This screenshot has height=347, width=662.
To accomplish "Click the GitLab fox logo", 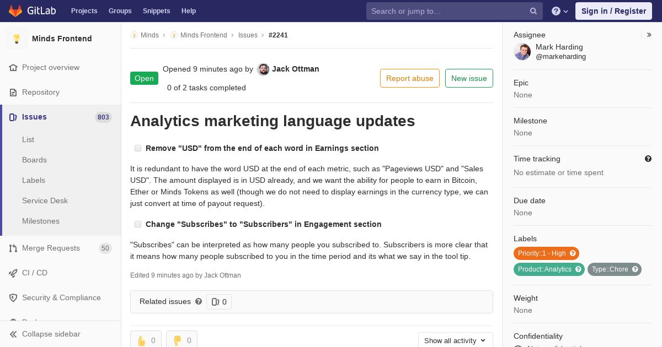I will tap(15, 11).
